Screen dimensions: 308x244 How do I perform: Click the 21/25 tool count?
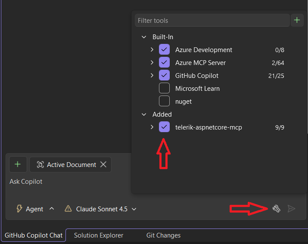(276, 76)
